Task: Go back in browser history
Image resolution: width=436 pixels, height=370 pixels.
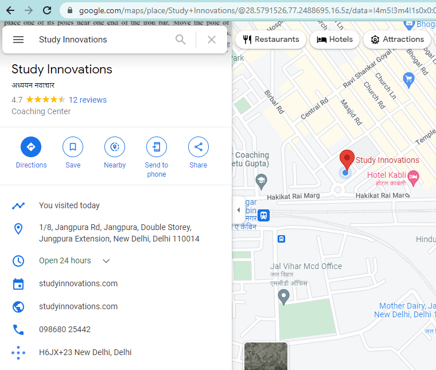Action: click(10, 10)
